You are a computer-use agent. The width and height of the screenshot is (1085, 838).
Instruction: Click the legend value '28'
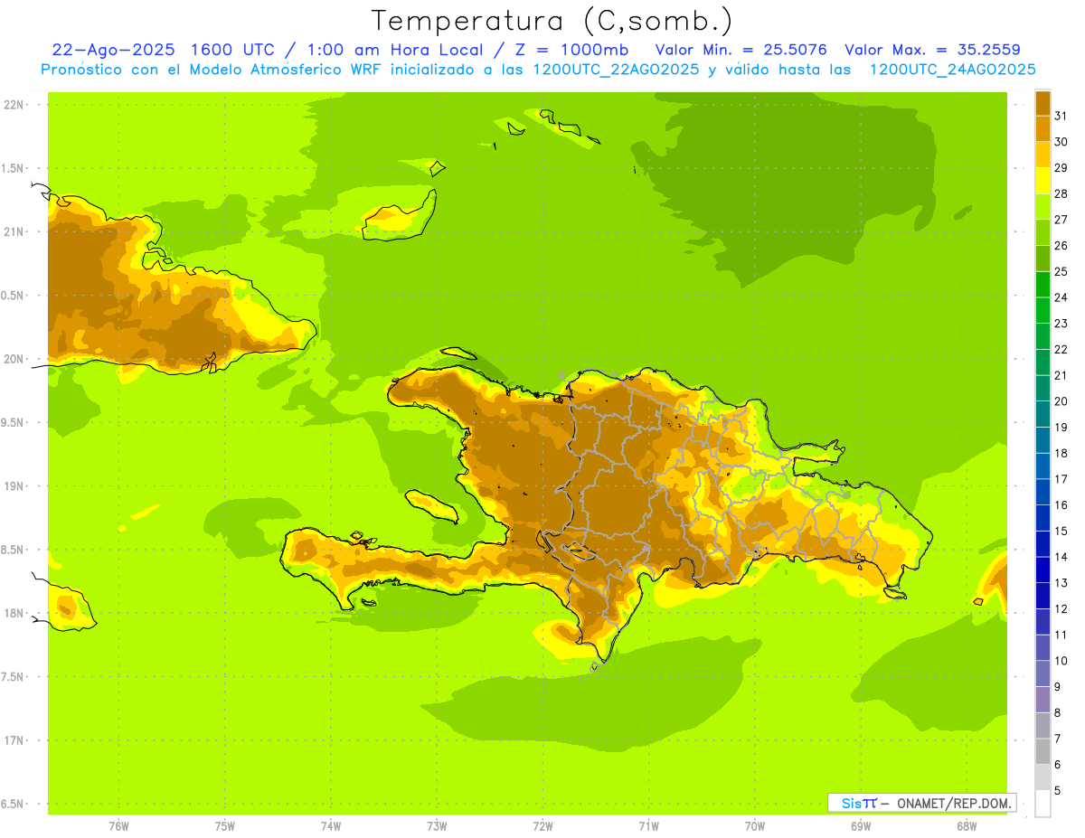coord(1061,194)
